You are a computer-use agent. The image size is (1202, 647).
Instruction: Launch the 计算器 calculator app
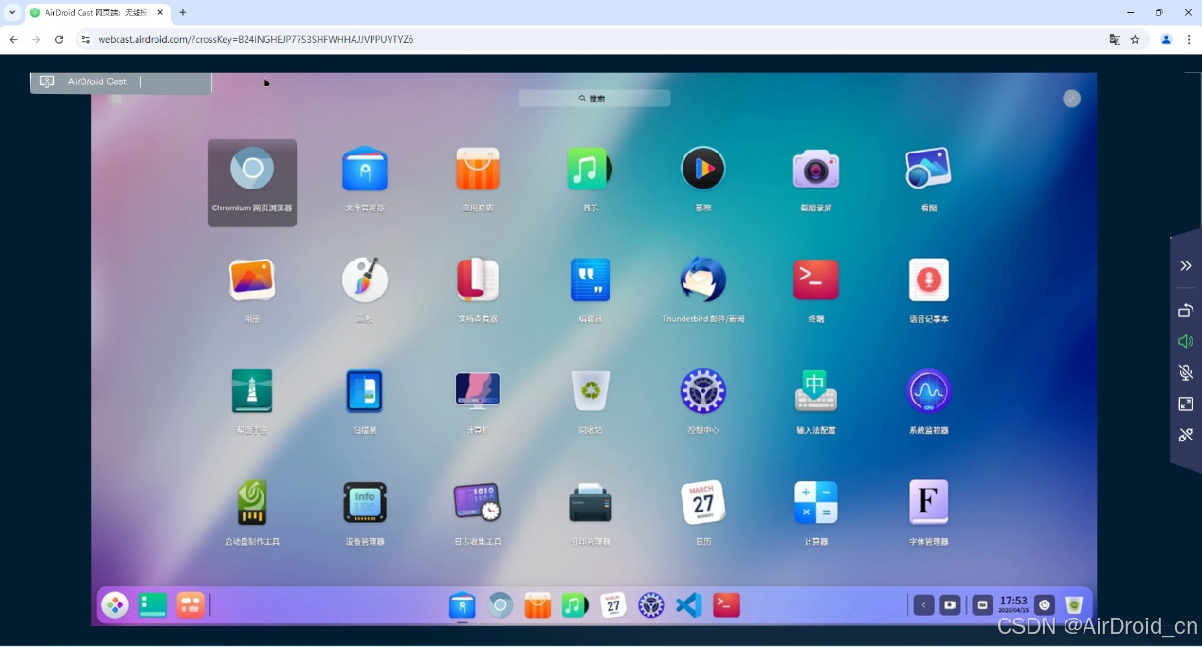pyautogui.click(x=815, y=502)
